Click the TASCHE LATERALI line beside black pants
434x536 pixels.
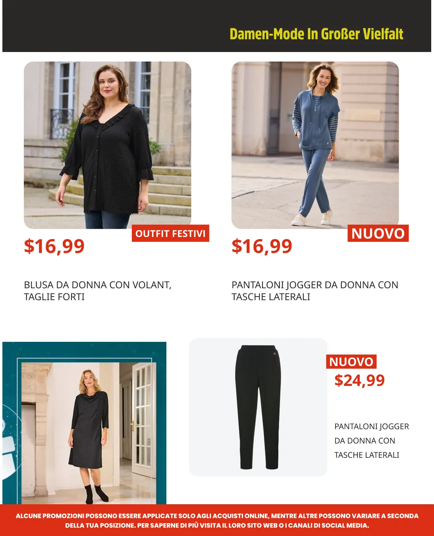pos(367,455)
